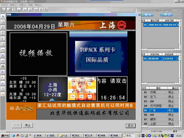The width and height of the screenshot is (184, 138).
Task: Switch to the 资讯 taskbar window
Action: pyautogui.click(x=128, y=136)
